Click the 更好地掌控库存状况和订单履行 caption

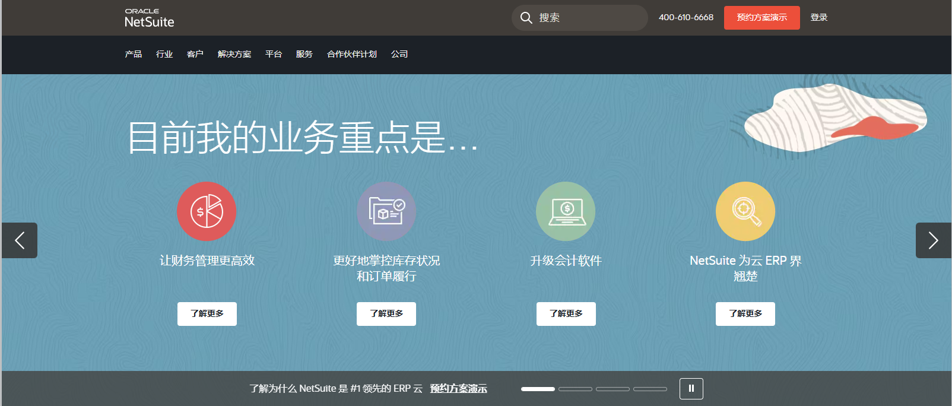click(x=386, y=268)
